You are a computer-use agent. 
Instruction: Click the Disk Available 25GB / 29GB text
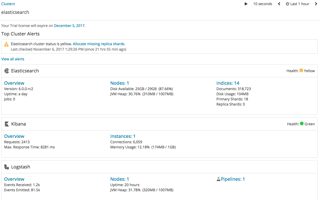(x=141, y=89)
